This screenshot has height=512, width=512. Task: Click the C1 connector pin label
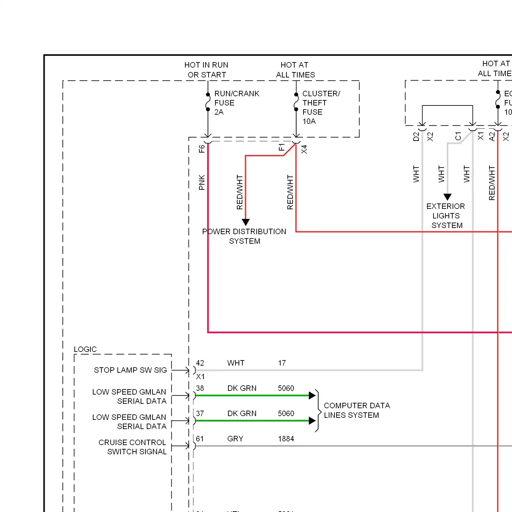pyautogui.click(x=458, y=137)
